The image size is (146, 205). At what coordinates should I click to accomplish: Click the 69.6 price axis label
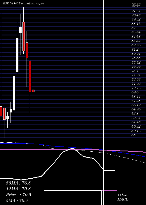click(x=135, y=92)
